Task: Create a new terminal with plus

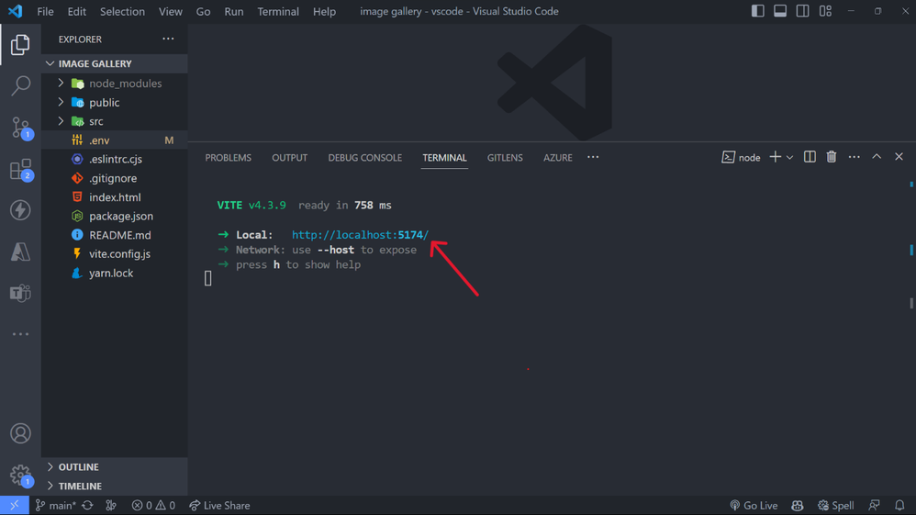Action: coord(776,157)
